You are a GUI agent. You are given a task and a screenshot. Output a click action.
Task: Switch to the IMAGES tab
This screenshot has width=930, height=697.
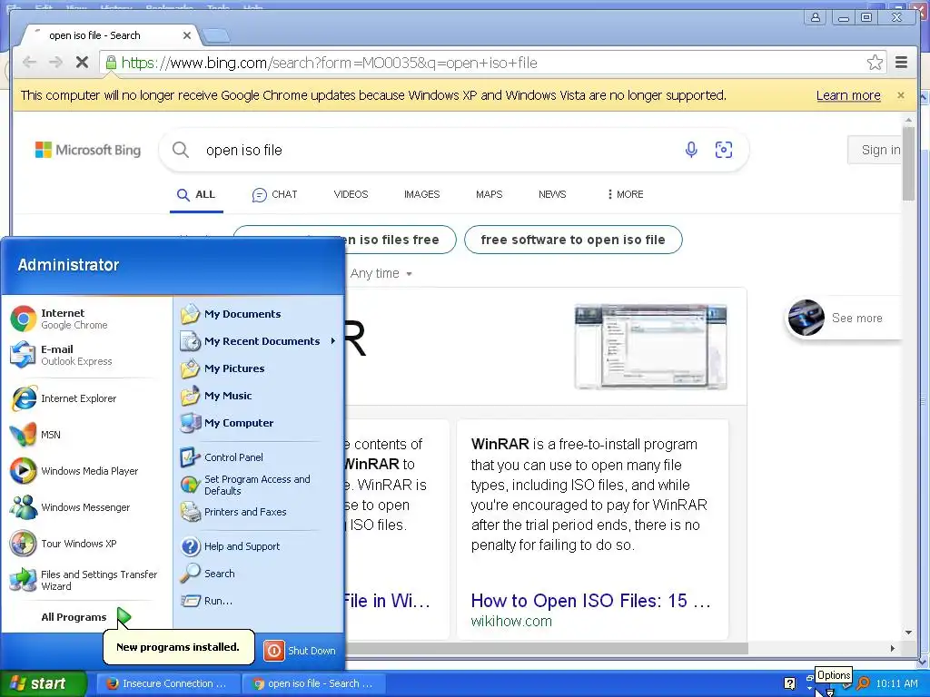[x=421, y=194]
